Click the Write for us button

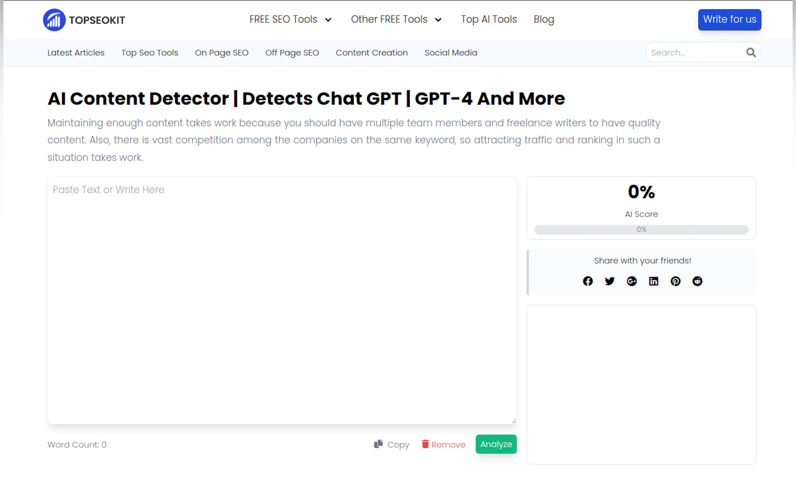point(729,19)
